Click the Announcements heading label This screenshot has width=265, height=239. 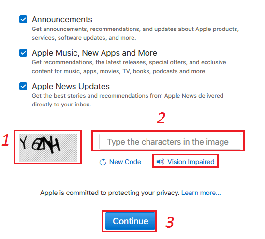62,19
